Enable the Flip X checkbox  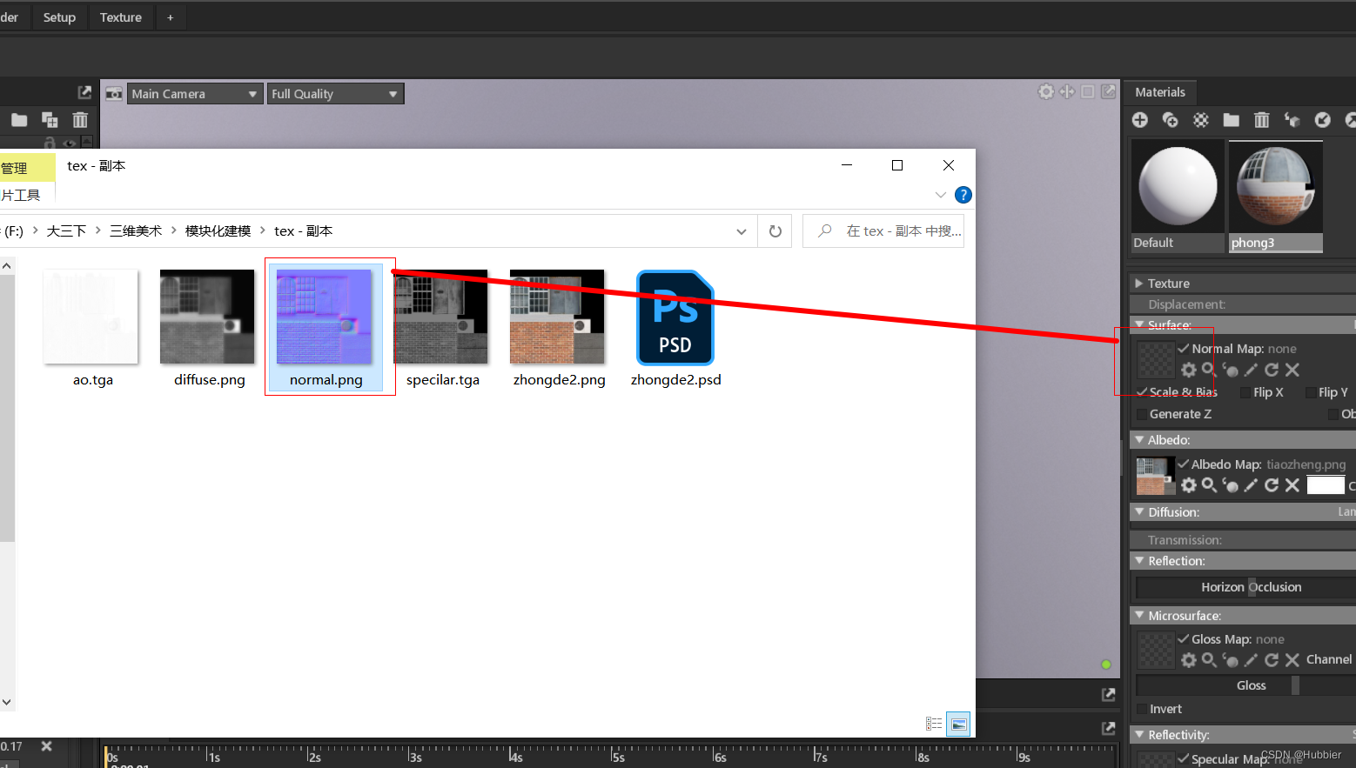1244,392
